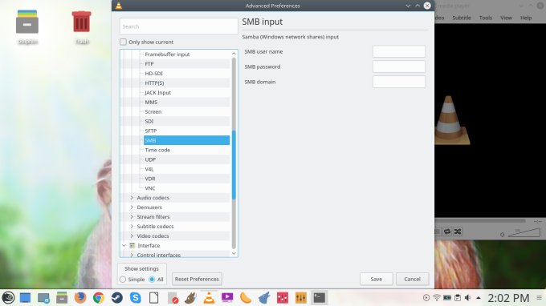Expand the Control interfaces tree node
The height and width of the screenshot is (306, 546).
point(132,255)
